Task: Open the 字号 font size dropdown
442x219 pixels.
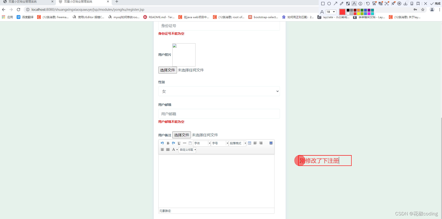Action: [x=220, y=143]
